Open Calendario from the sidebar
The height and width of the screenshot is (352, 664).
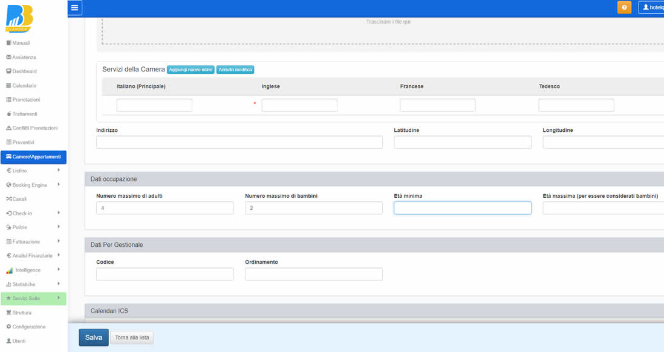tap(24, 86)
